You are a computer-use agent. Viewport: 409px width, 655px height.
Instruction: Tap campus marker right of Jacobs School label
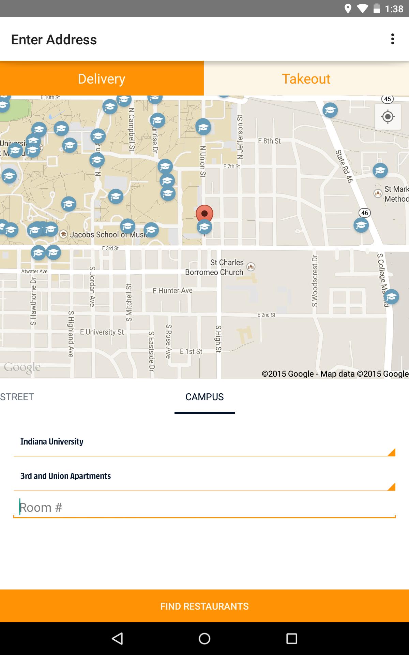tap(151, 230)
